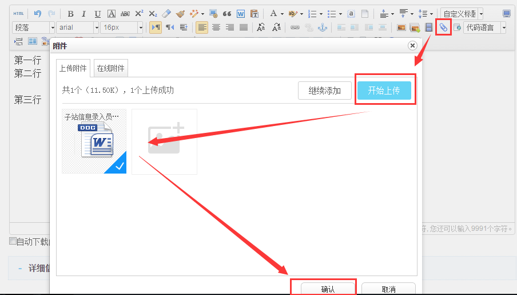This screenshot has height=295, width=517.
Task: Insert an anchor with the anchor icon
Action: tap(322, 27)
